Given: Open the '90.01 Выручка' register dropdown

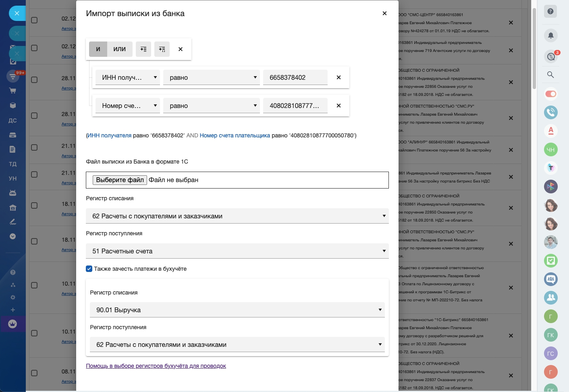Looking at the screenshot, I should click(237, 310).
